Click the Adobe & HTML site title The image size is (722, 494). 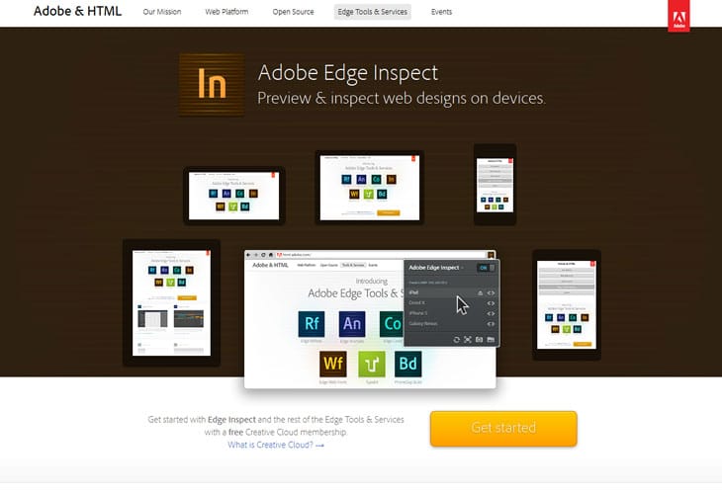(x=77, y=11)
